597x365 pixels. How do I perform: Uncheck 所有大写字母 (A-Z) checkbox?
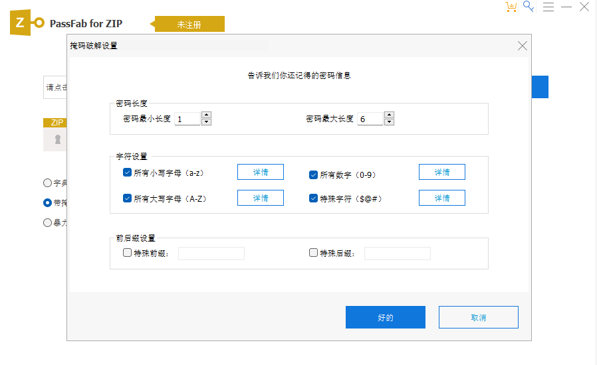click(127, 198)
